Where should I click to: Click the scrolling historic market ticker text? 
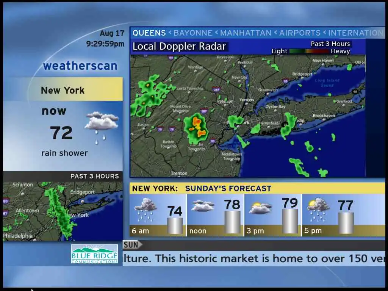click(x=254, y=258)
